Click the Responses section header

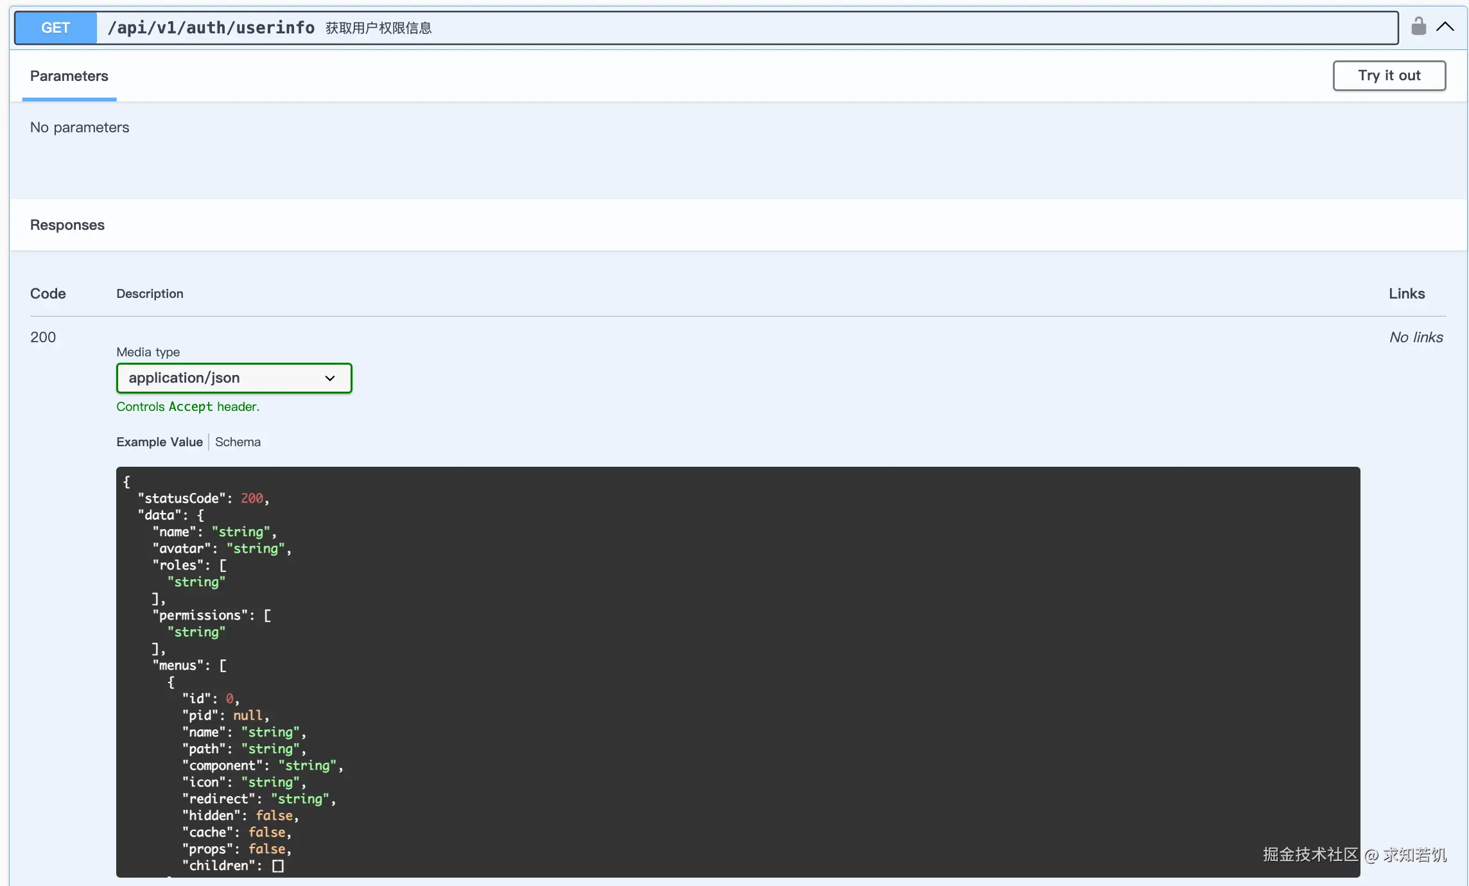67,225
